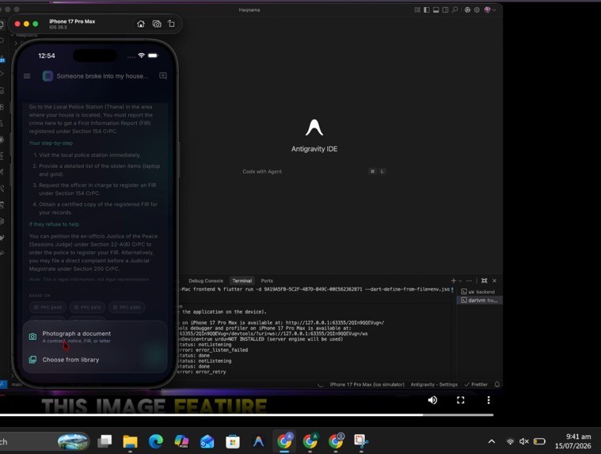Tap the PPC §448 reference chip
Screen dimensions: 601x454
coord(48,307)
